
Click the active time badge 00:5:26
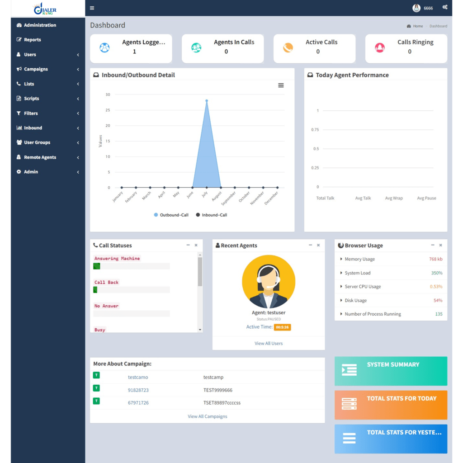[x=282, y=327]
